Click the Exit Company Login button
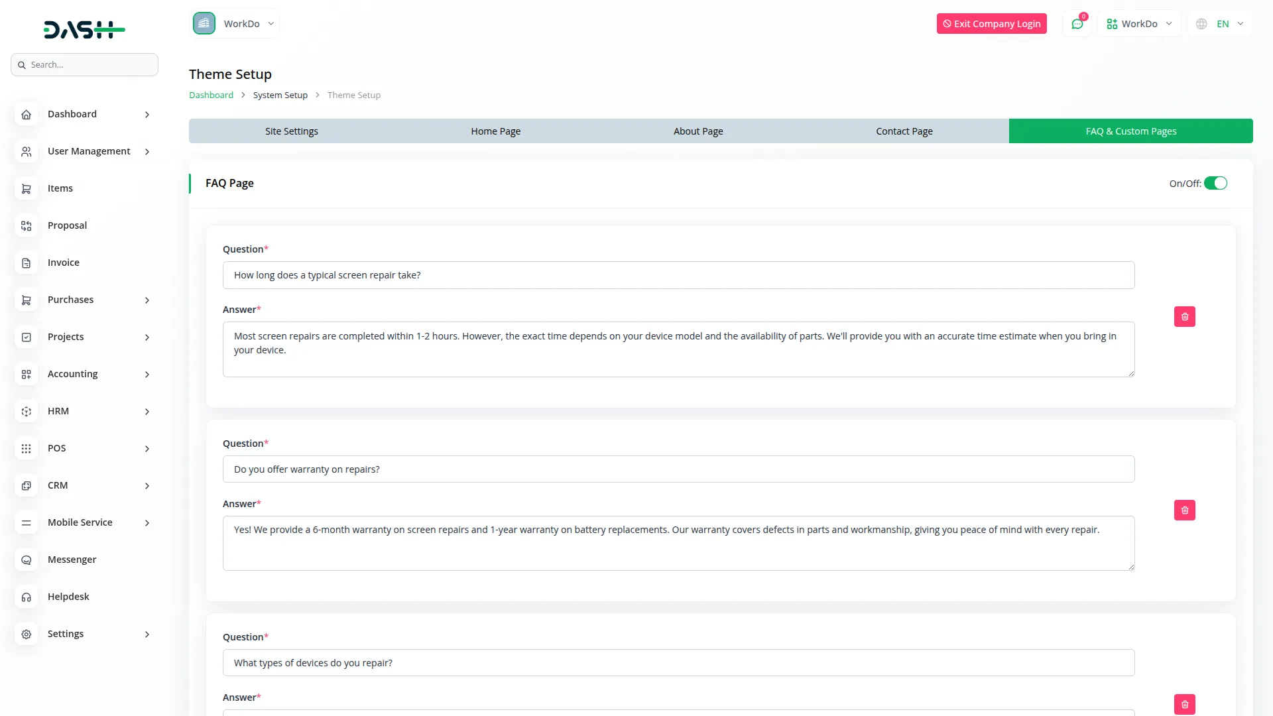The width and height of the screenshot is (1273, 716). click(x=991, y=23)
